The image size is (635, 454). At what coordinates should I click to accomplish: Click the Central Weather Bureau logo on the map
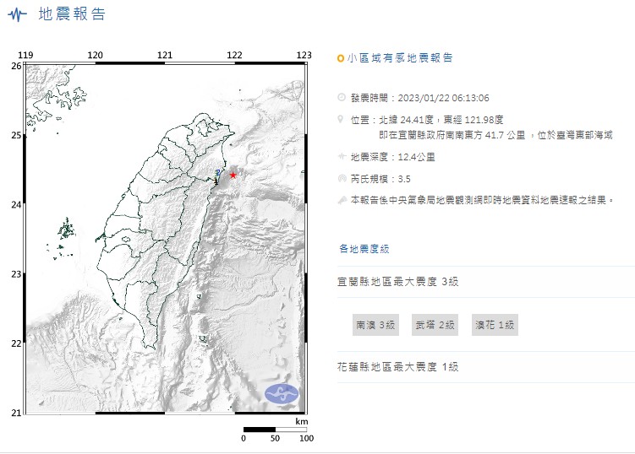[x=282, y=394]
